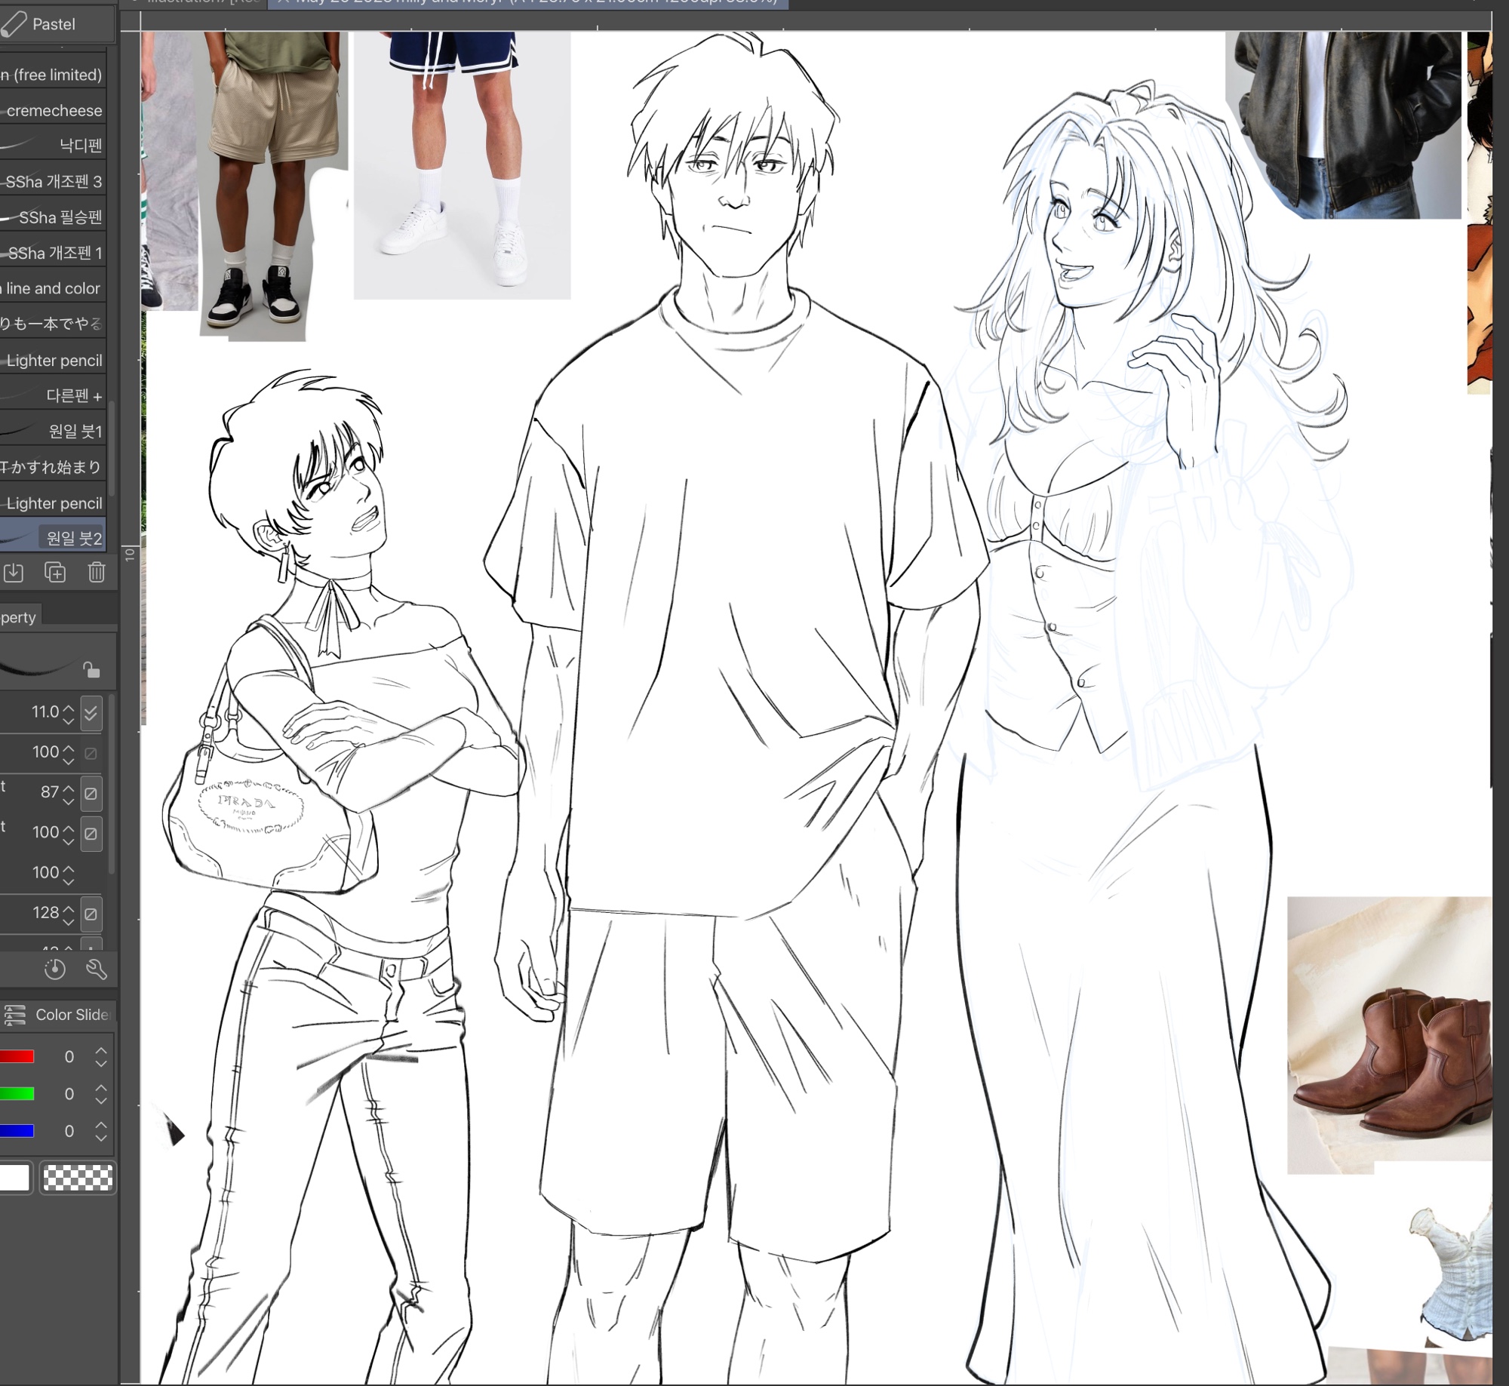
Task: Increase red channel value with up arrow
Action: (x=101, y=1051)
